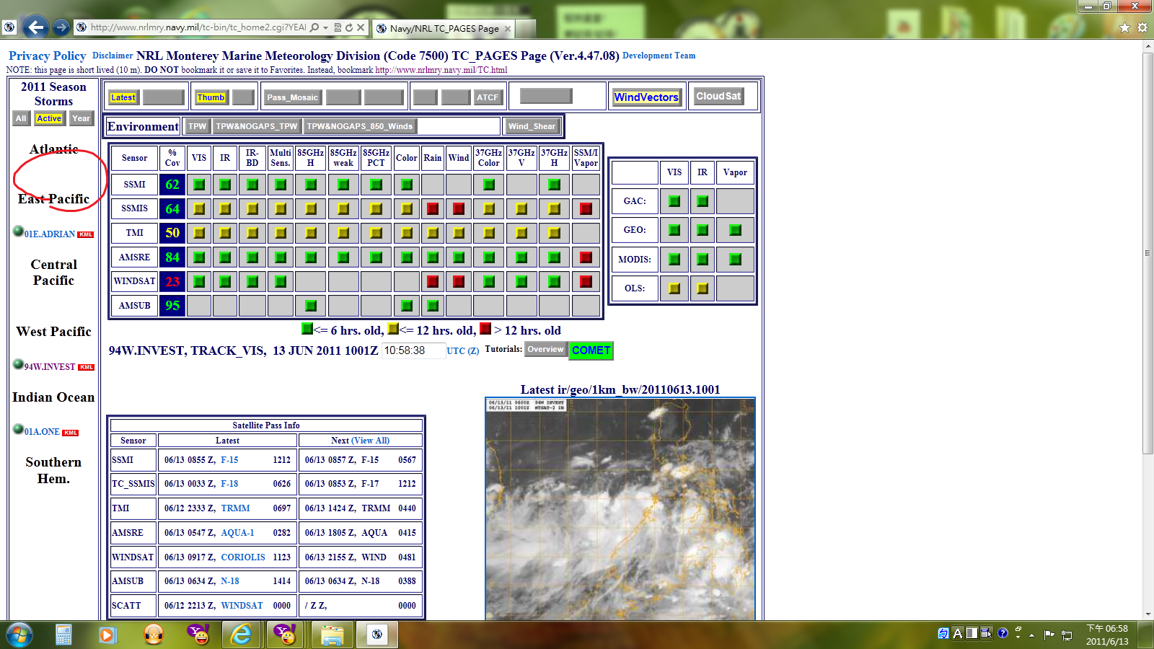Click the green AMSUB Rain status square

tap(433, 306)
